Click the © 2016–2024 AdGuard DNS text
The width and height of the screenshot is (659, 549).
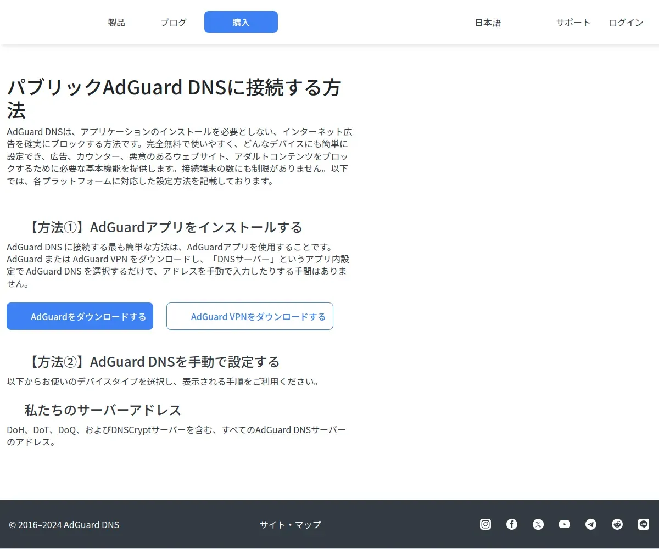[x=64, y=525]
